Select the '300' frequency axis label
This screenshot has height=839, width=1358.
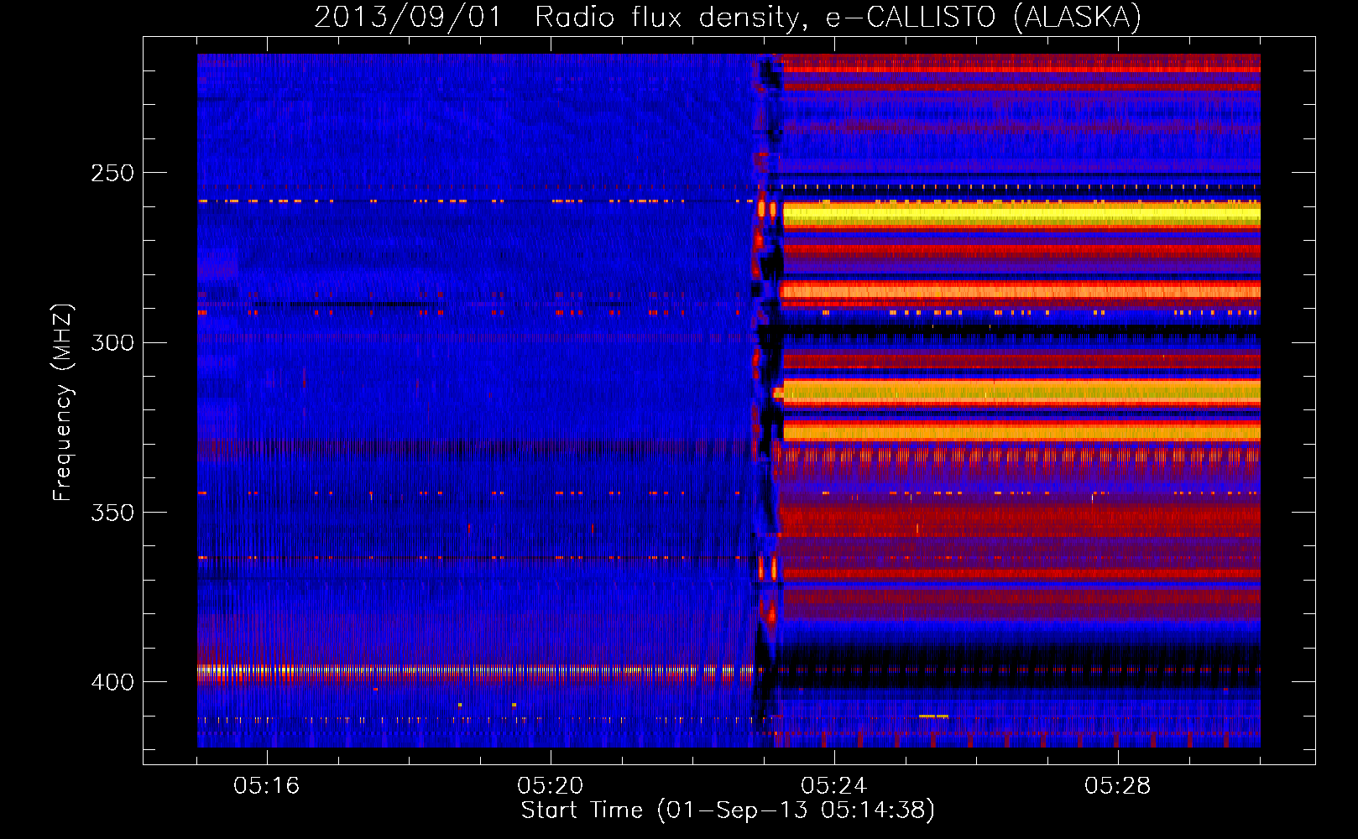click(x=112, y=342)
